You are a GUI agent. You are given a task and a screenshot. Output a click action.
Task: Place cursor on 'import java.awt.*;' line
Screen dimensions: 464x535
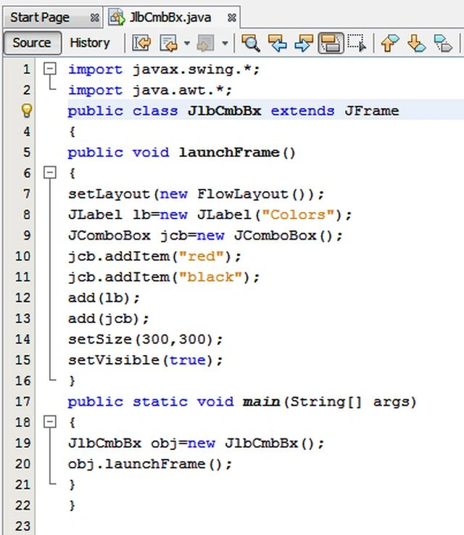pos(150,91)
